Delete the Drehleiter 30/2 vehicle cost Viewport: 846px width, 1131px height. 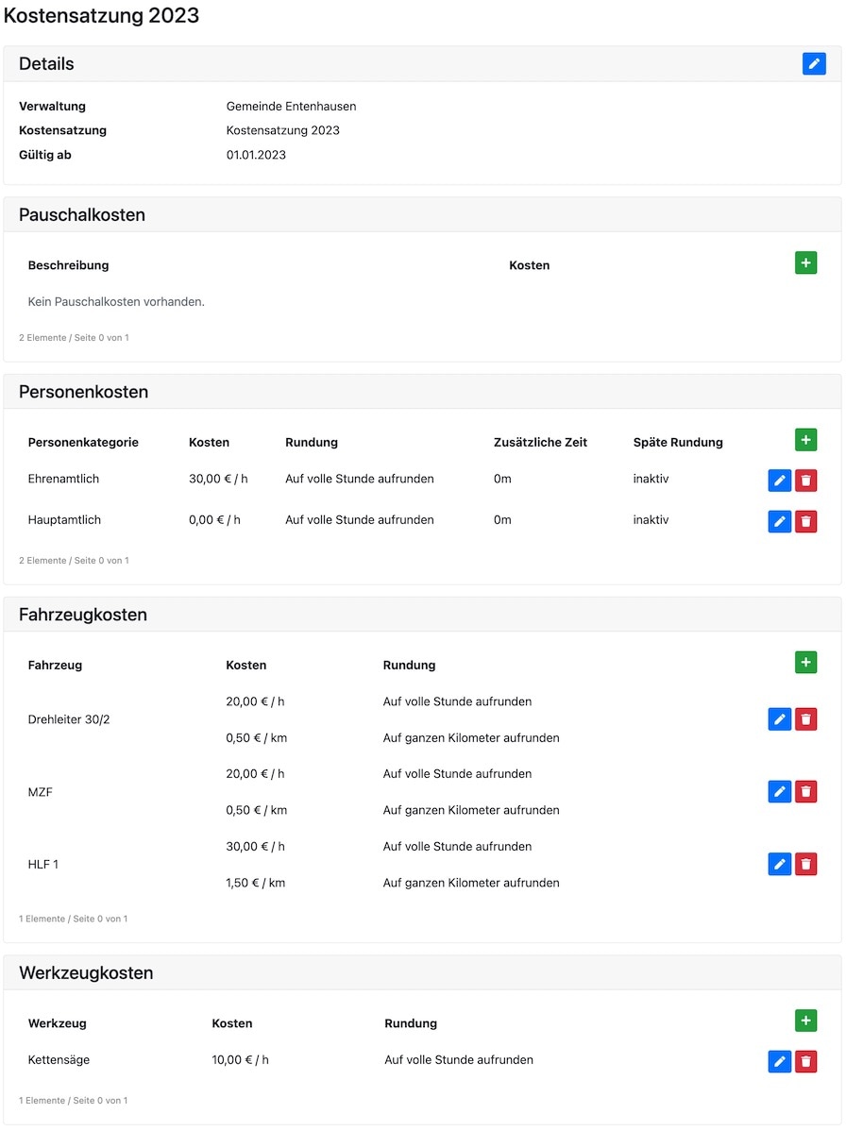[805, 719]
